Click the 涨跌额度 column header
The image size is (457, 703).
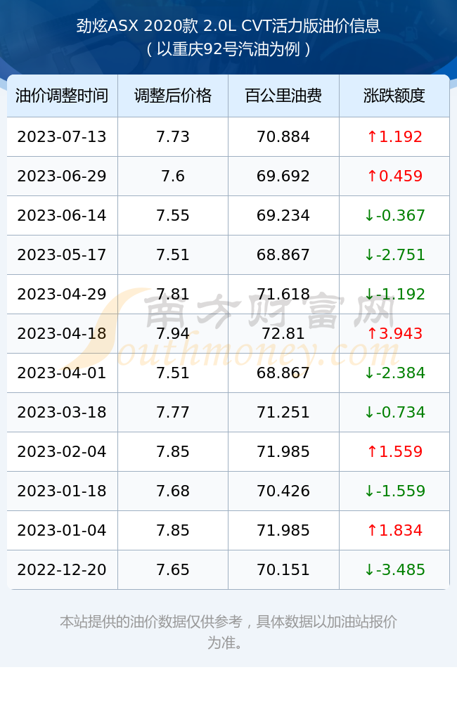pyautogui.click(x=394, y=96)
